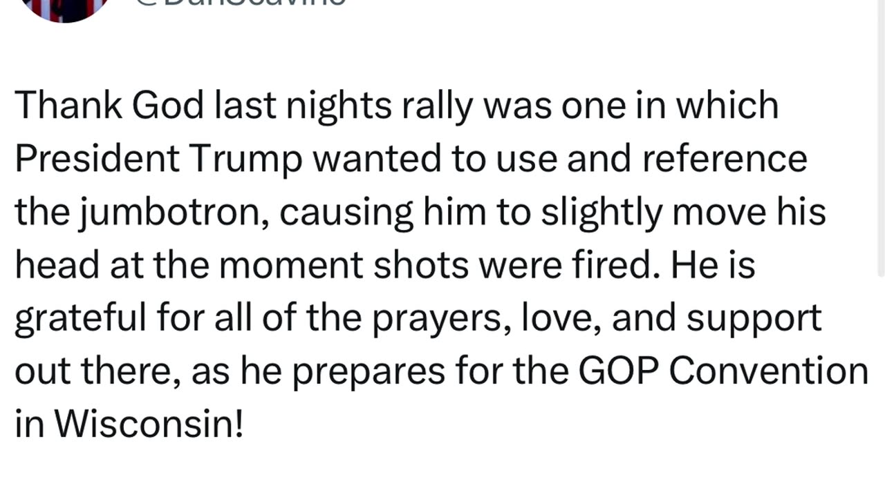Click "President Trump" in the tweet text

158,159
